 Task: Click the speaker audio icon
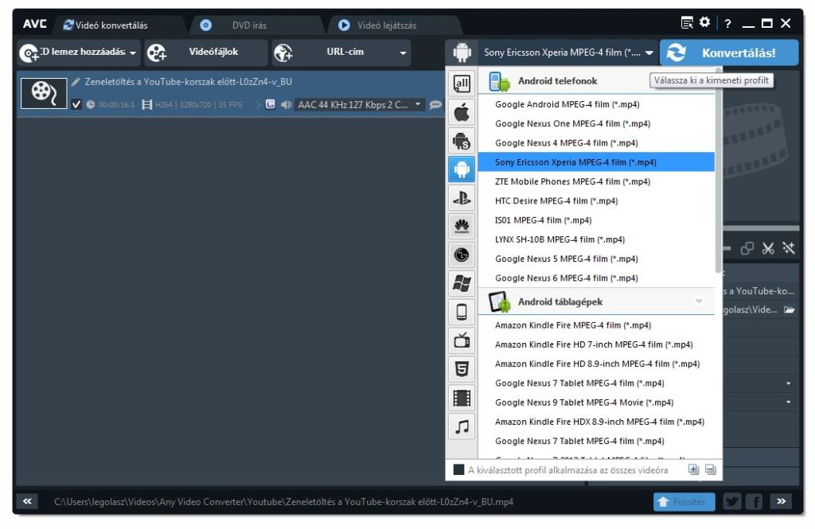[286, 104]
